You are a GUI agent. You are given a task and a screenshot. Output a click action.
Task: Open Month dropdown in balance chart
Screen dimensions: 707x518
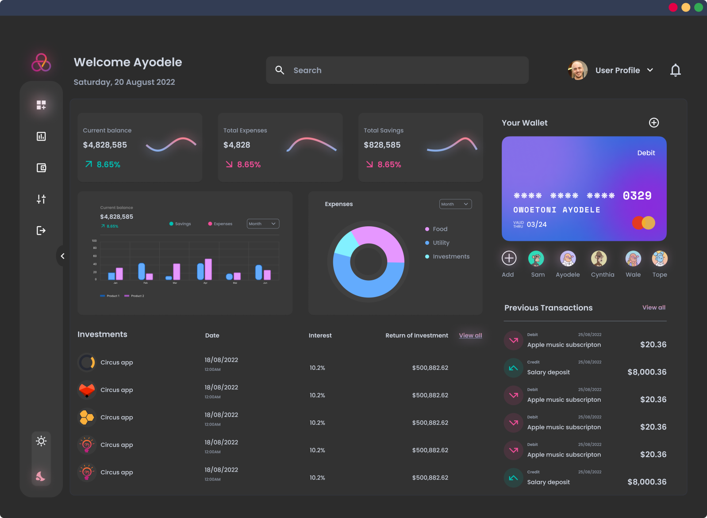[263, 224]
